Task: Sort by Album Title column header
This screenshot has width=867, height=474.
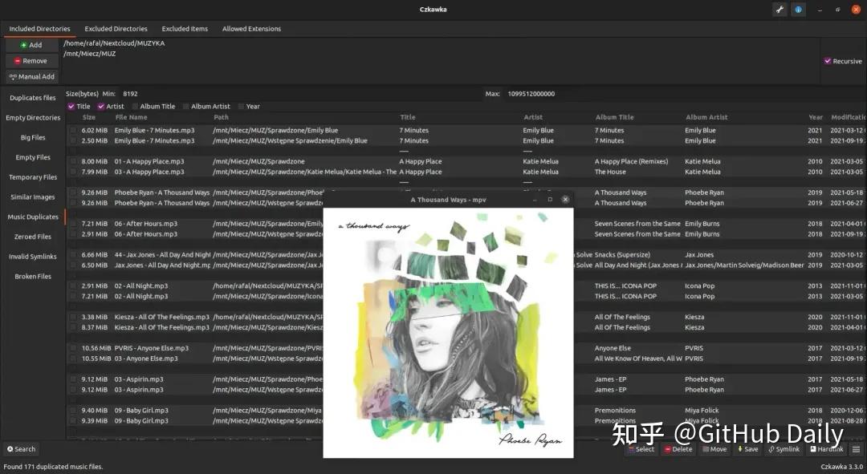Action: point(614,117)
